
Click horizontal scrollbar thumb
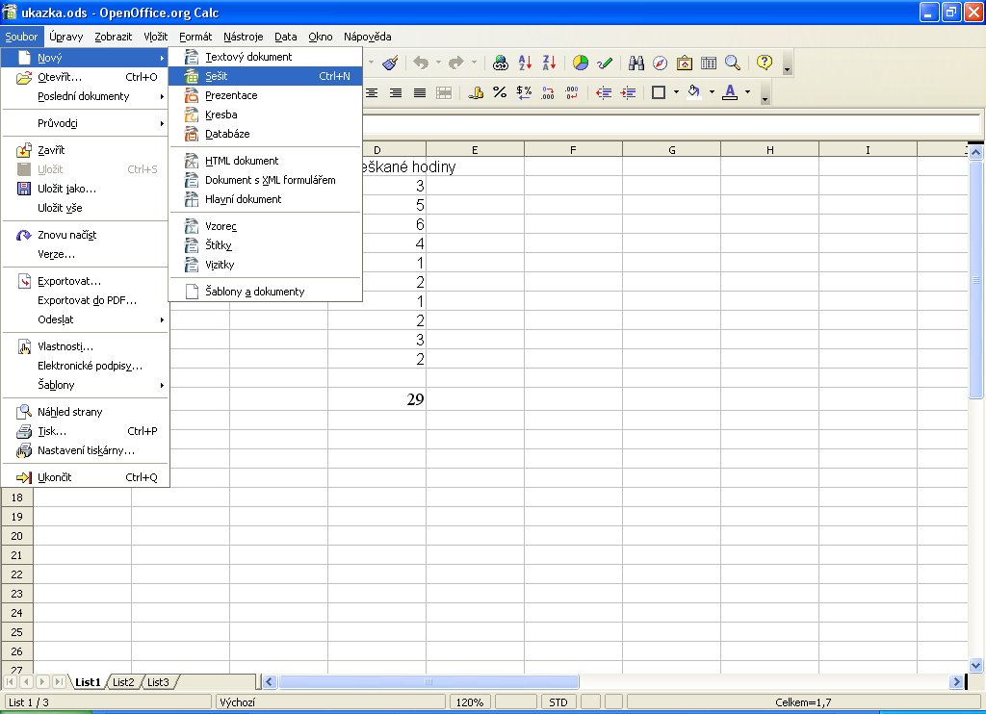click(x=428, y=682)
